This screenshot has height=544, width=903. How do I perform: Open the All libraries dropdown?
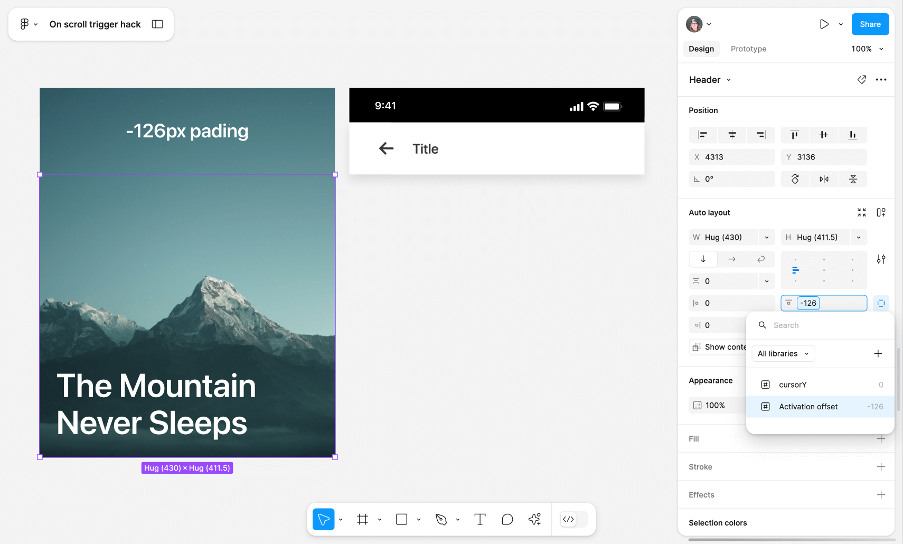pyautogui.click(x=783, y=353)
